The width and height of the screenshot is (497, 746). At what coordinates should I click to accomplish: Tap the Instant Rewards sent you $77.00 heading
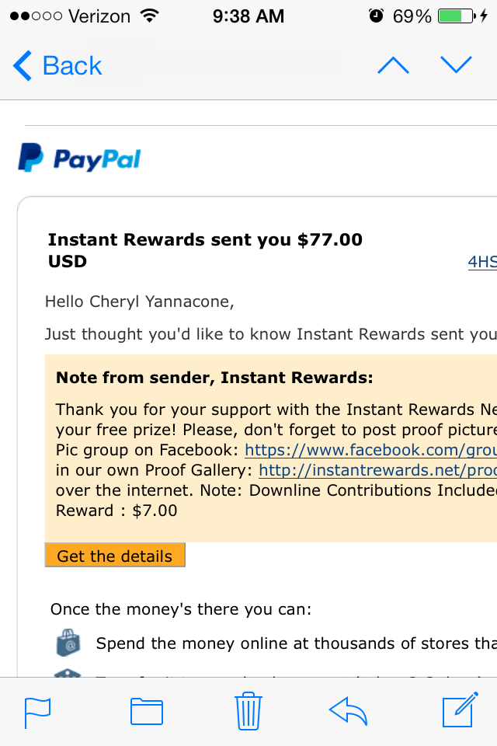[x=206, y=250]
